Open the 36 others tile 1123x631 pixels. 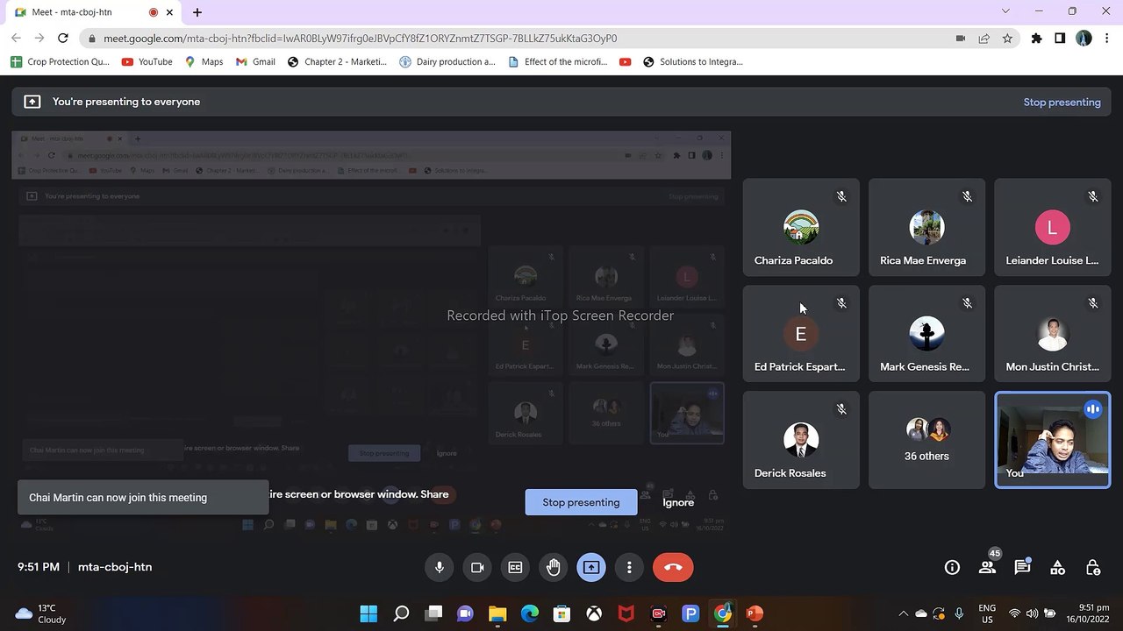point(926,440)
